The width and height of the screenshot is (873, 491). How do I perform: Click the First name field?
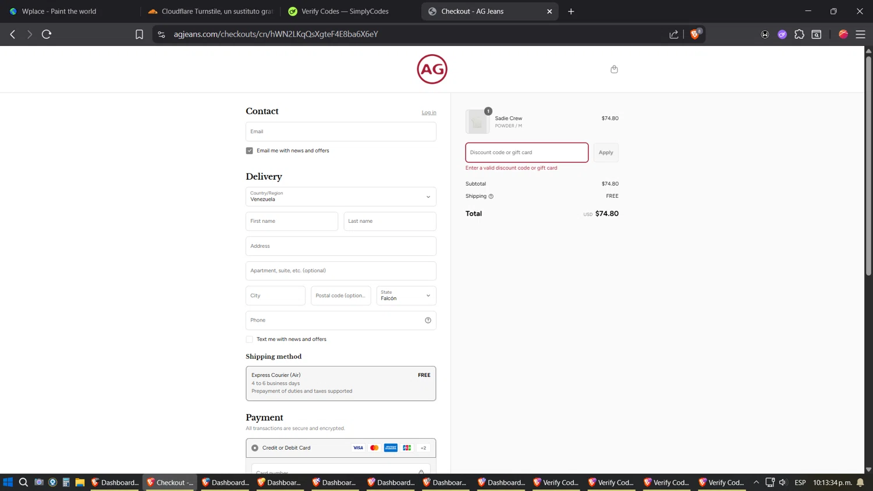292,221
